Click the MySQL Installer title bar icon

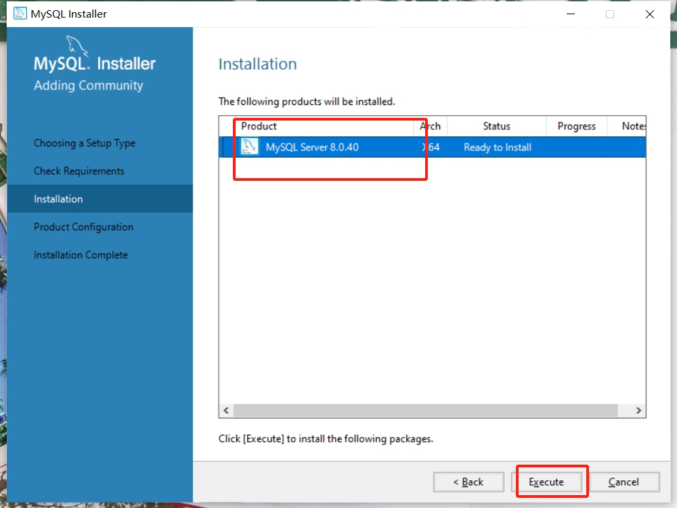pyautogui.click(x=20, y=14)
